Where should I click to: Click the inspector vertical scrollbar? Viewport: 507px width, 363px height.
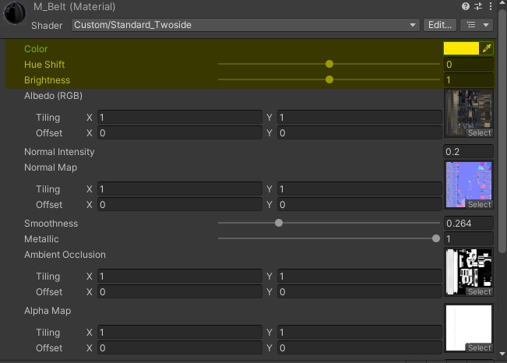pyautogui.click(x=502, y=156)
